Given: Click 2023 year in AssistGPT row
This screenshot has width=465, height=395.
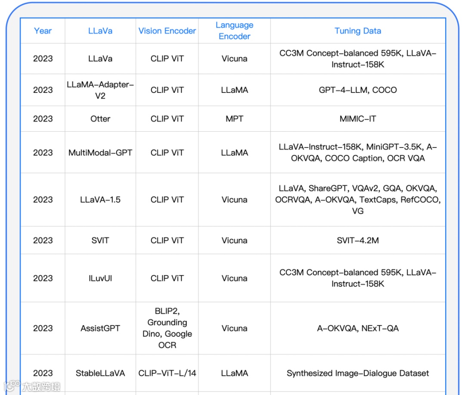Looking at the screenshot, I should [x=43, y=328].
